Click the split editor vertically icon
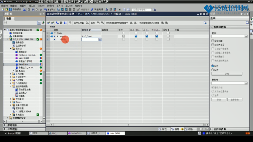 [128, 10]
